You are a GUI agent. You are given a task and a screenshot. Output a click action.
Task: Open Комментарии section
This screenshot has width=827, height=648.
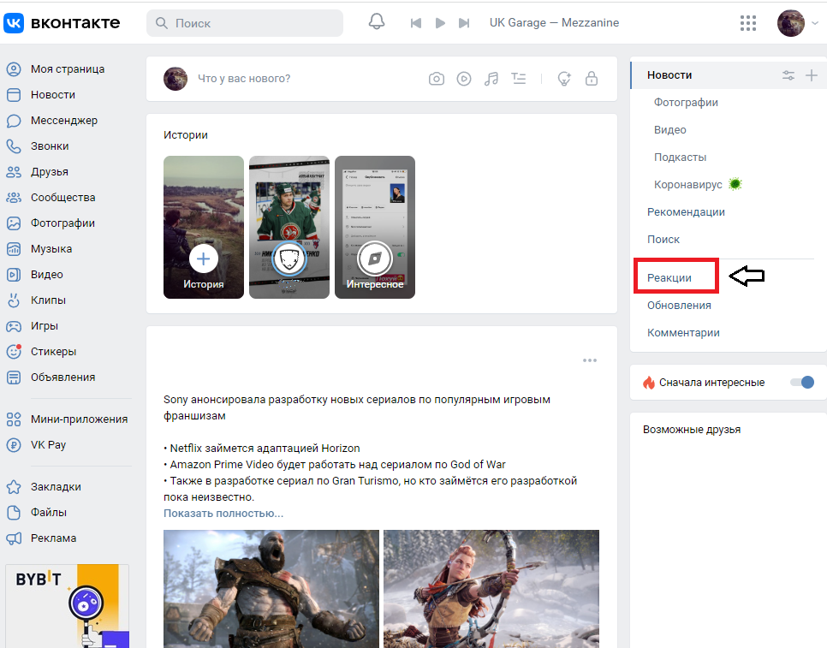(x=683, y=333)
